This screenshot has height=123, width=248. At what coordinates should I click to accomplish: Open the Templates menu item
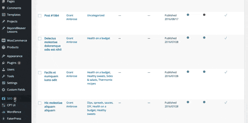point(14,15)
